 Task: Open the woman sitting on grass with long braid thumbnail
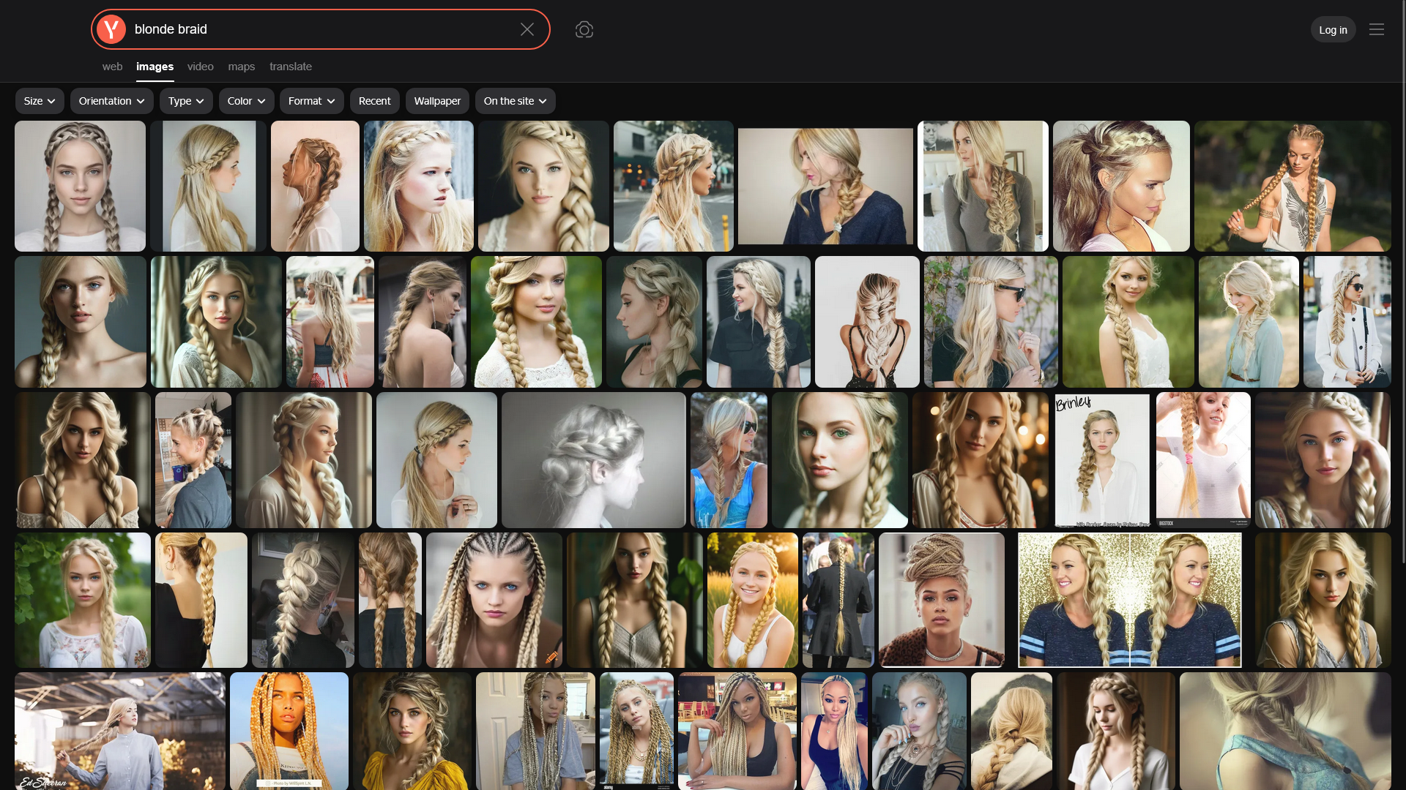[x=1292, y=187]
